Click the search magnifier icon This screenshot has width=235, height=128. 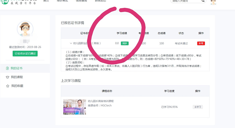[203, 1]
